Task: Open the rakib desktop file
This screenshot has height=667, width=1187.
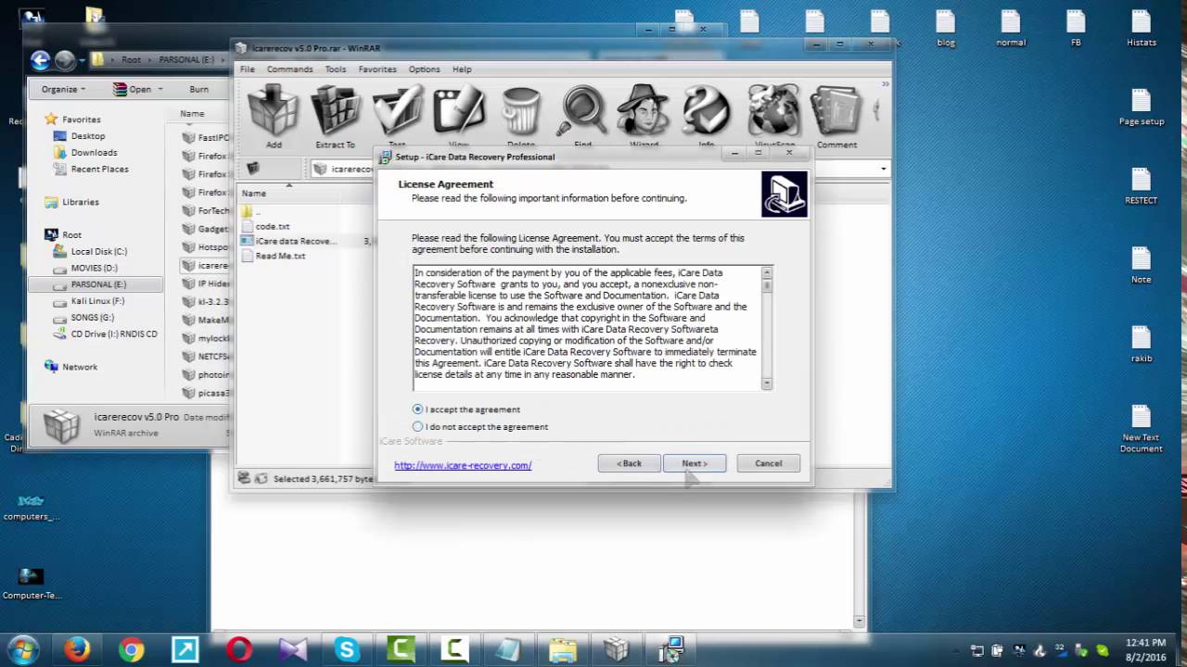Action: pyautogui.click(x=1141, y=345)
